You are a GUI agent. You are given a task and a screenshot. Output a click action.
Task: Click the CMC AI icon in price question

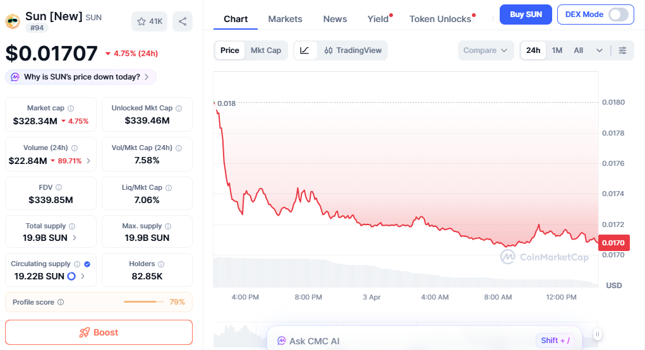click(15, 77)
